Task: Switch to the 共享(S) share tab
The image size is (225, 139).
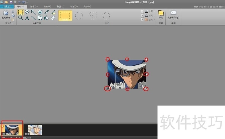Action: [x=87, y=6]
